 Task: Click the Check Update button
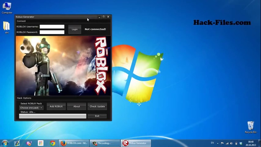coord(97,106)
